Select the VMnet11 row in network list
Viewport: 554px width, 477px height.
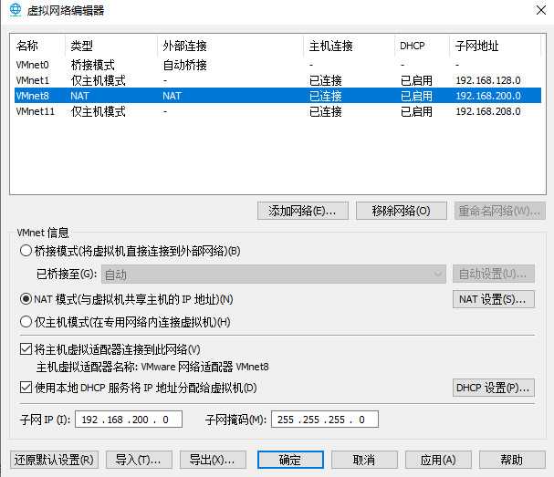pos(277,111)
